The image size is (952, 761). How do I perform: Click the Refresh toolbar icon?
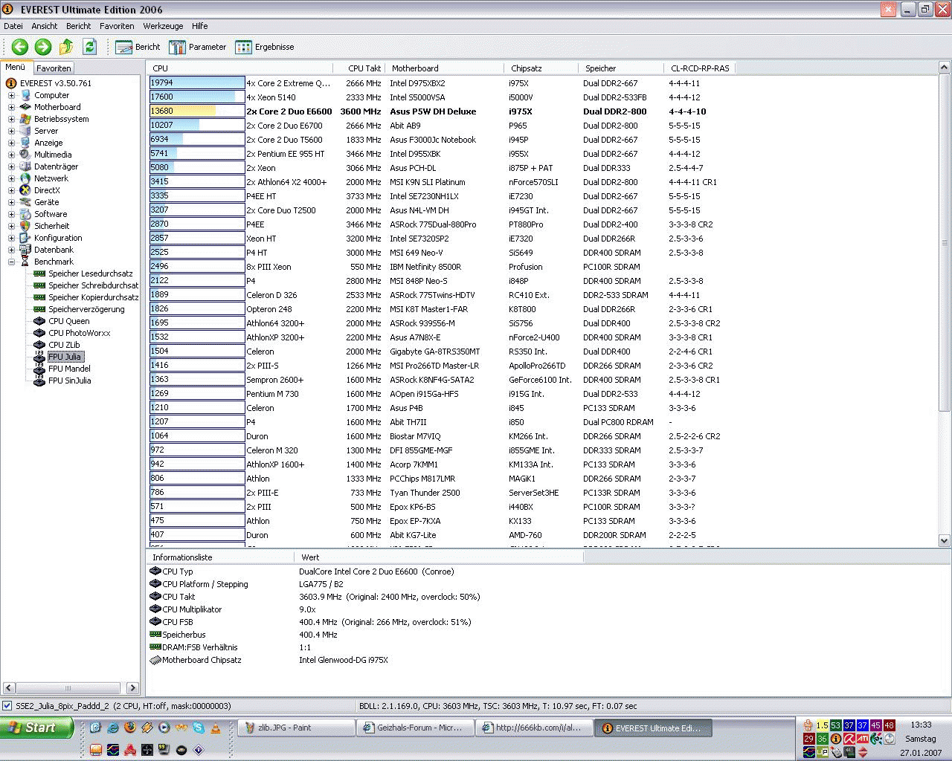pos(89,47)
